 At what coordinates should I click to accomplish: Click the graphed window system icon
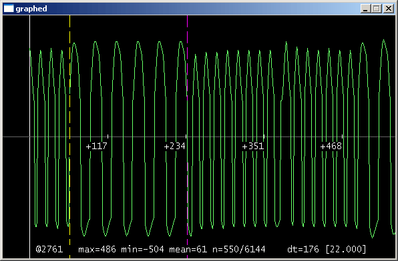point(9,9)
